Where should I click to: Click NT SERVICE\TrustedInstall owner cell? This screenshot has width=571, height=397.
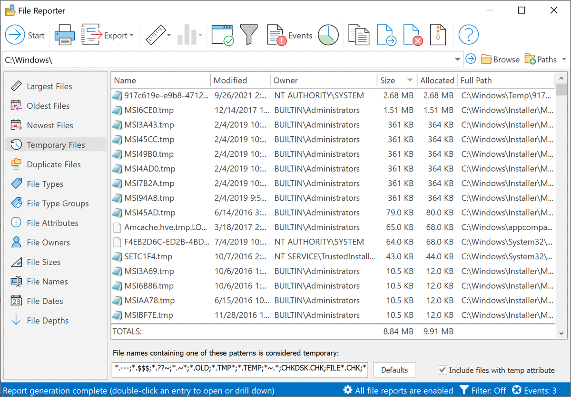tap(325, 256)
